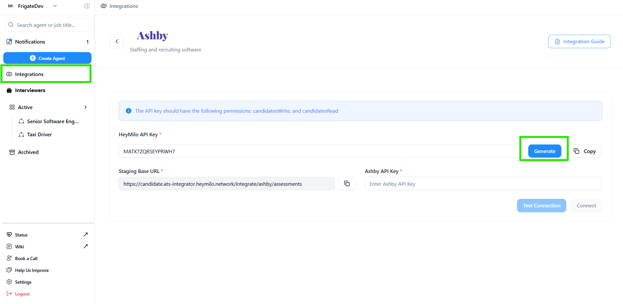623x304 pixels.
Task: Collapse the sidebar panel icon
Action: [87, 6]
